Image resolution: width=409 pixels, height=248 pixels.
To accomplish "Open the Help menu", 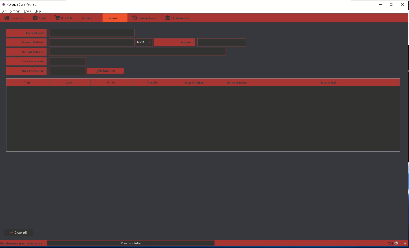I will (x=38, y=11).
